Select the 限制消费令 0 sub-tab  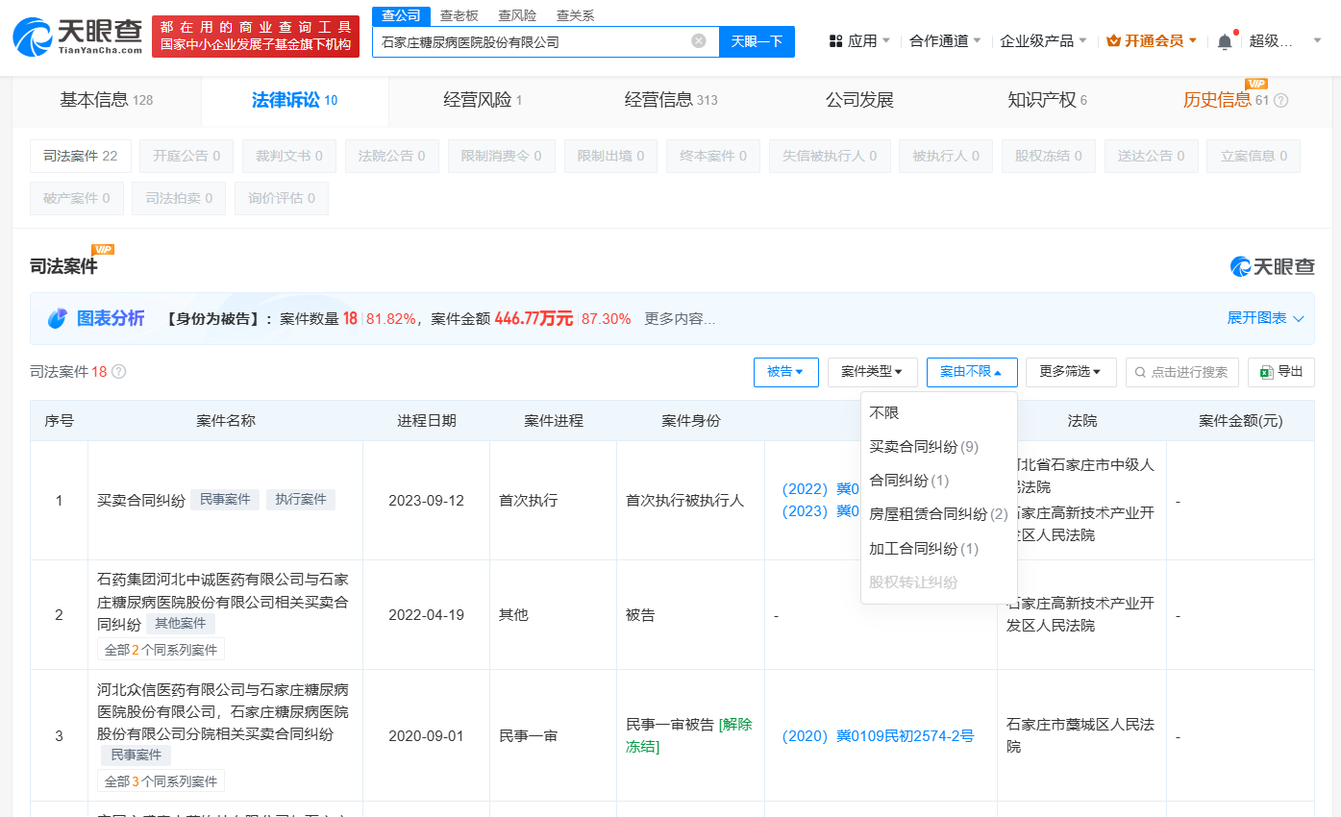pyautogui.click(x=502, y=156)
